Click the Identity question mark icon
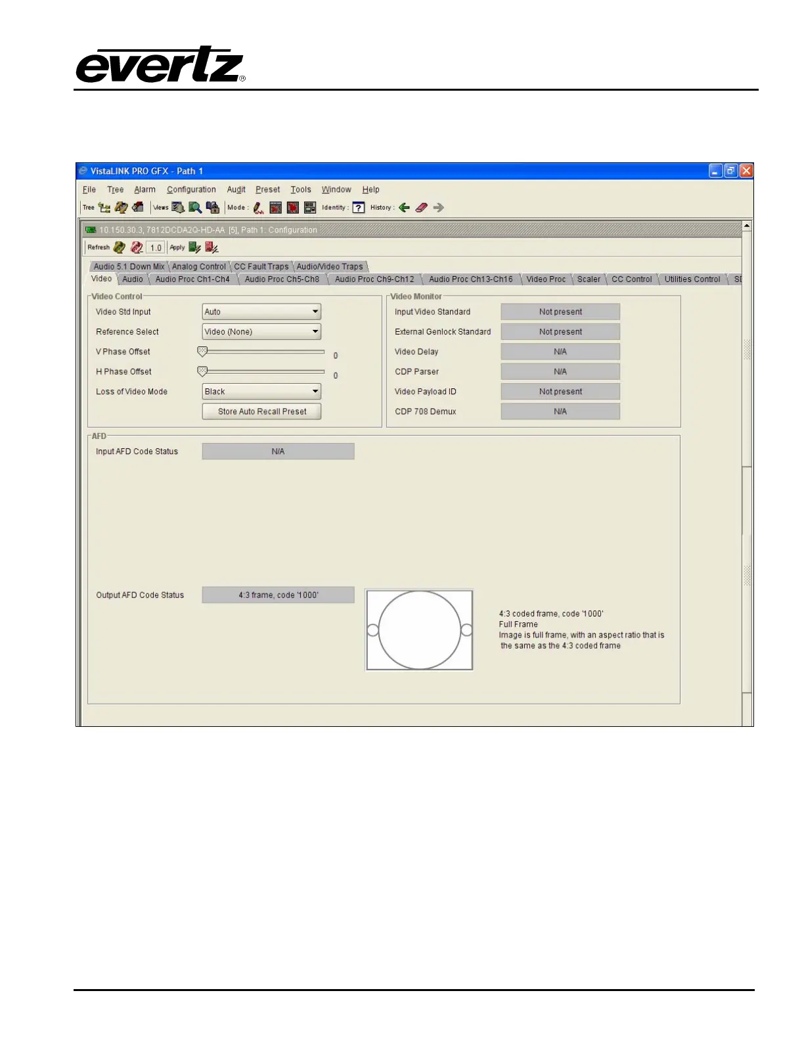The image size is (804, 1041). pos(358,208)
